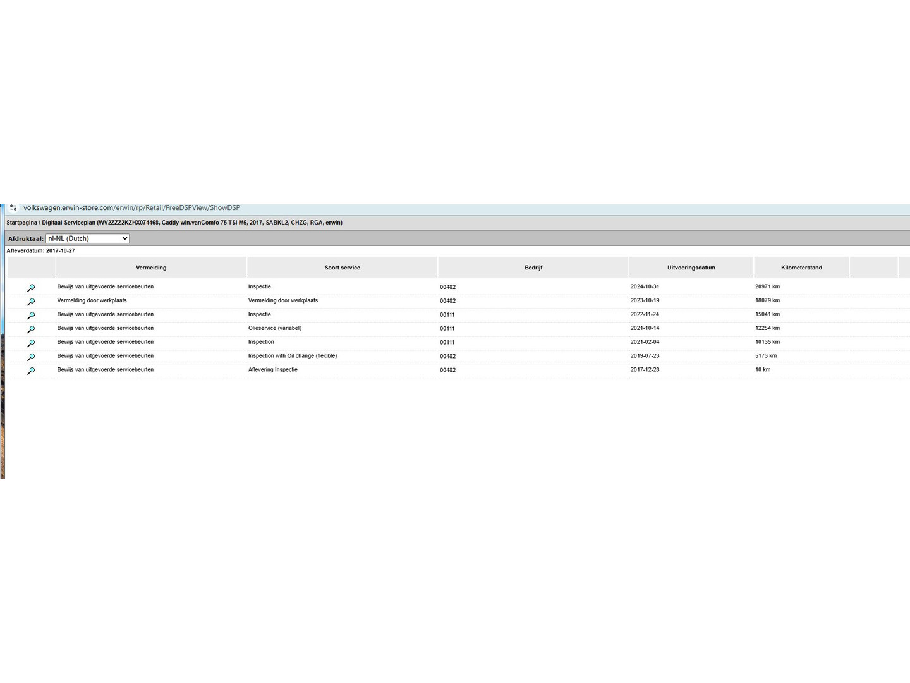Click the Soort service column header
This screenshot has height=683, width=910.
coord(342,268)
